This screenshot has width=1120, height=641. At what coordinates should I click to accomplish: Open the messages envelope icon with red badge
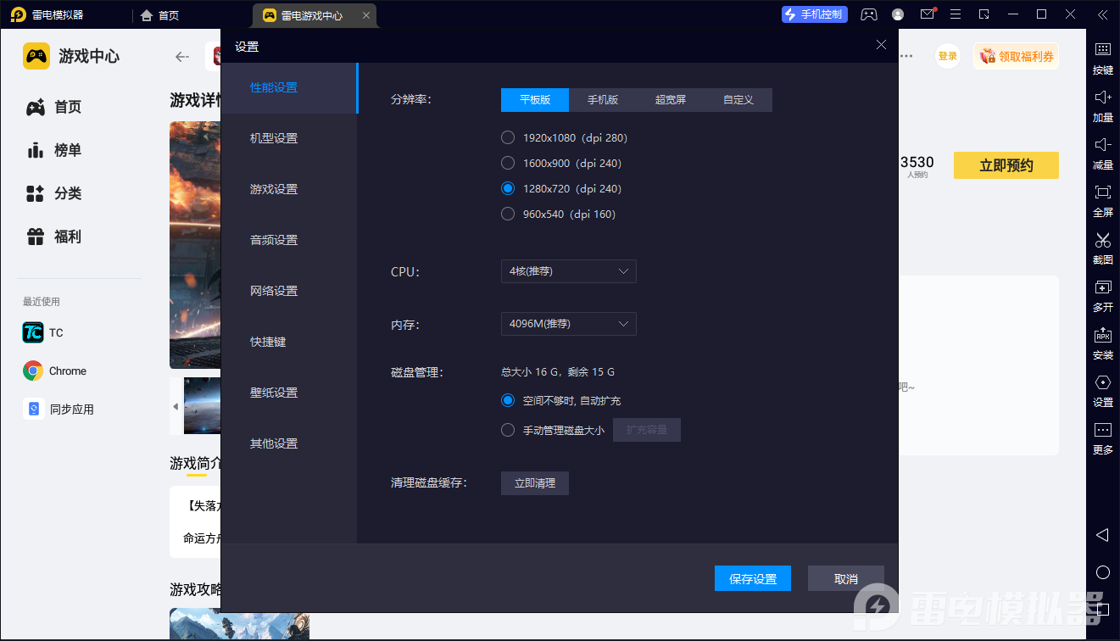coord(927,14)
